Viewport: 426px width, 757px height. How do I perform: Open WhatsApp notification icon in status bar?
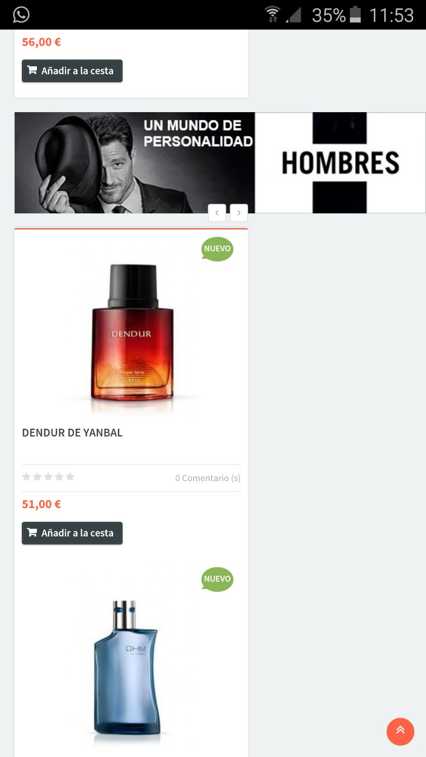(21, 15)
